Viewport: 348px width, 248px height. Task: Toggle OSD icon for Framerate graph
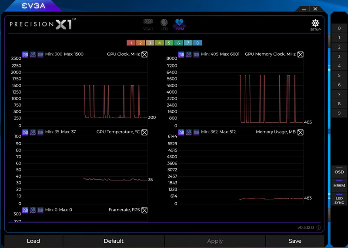point(25,210)
